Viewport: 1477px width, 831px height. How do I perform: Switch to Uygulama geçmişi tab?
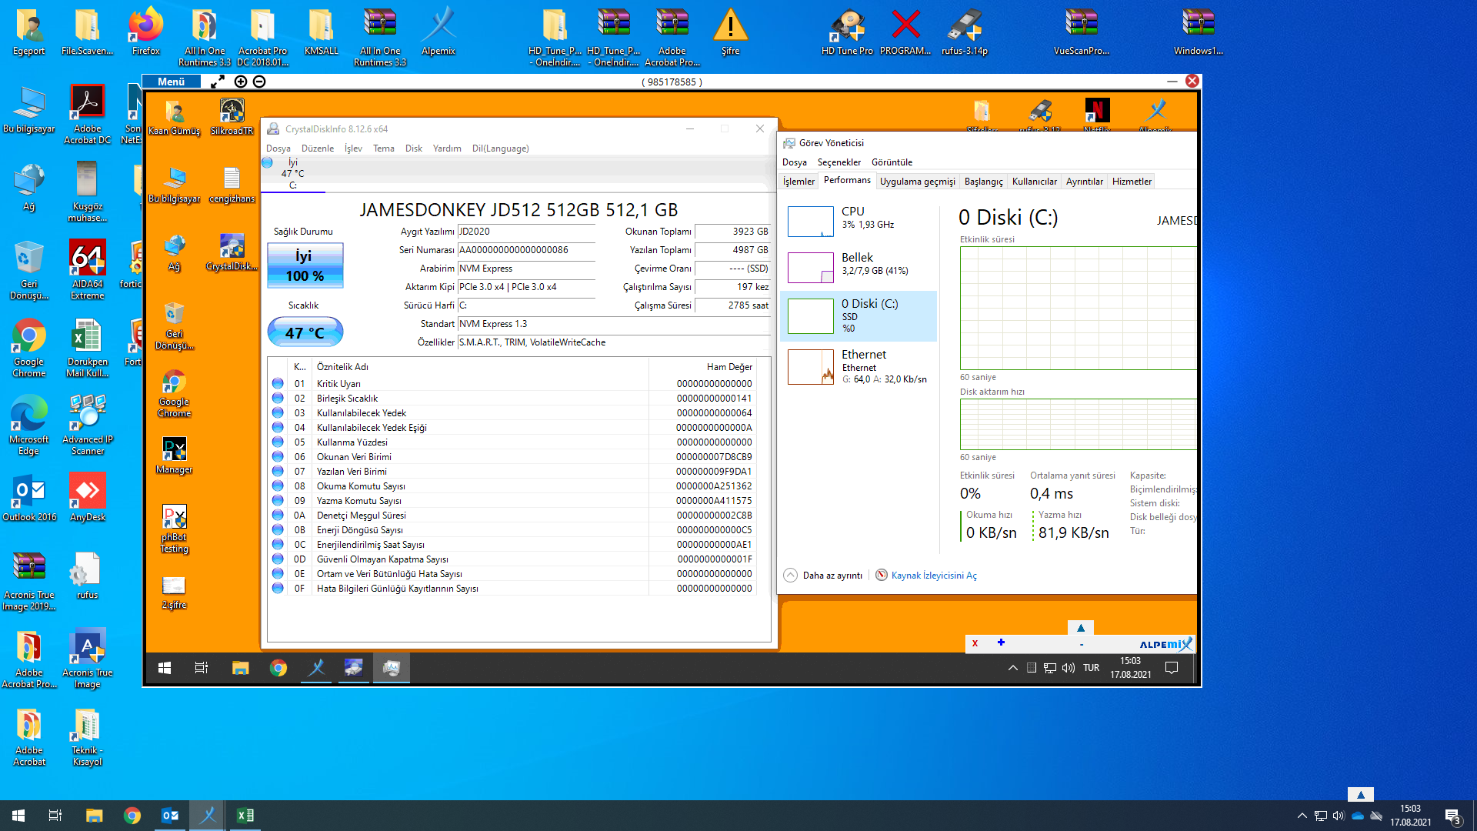917,182
